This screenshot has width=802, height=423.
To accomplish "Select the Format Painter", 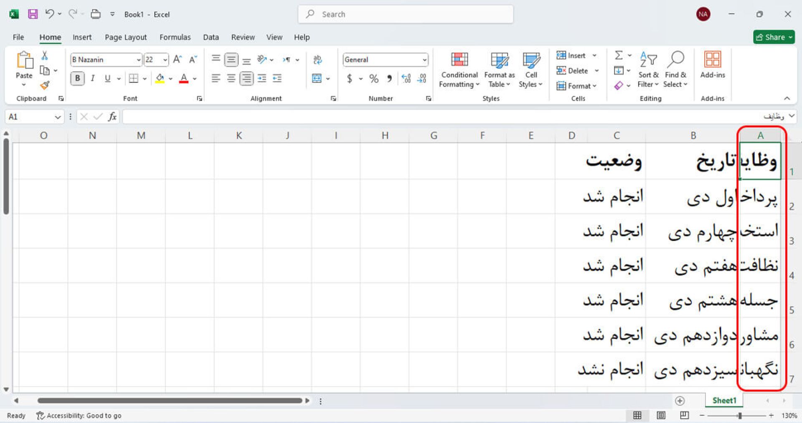I will pos(45,85).
